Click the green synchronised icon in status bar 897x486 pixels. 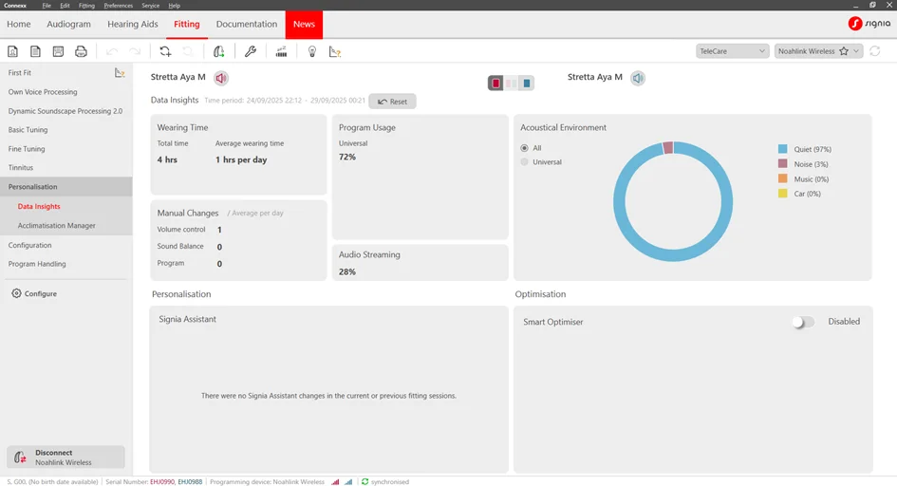[364, 482]
